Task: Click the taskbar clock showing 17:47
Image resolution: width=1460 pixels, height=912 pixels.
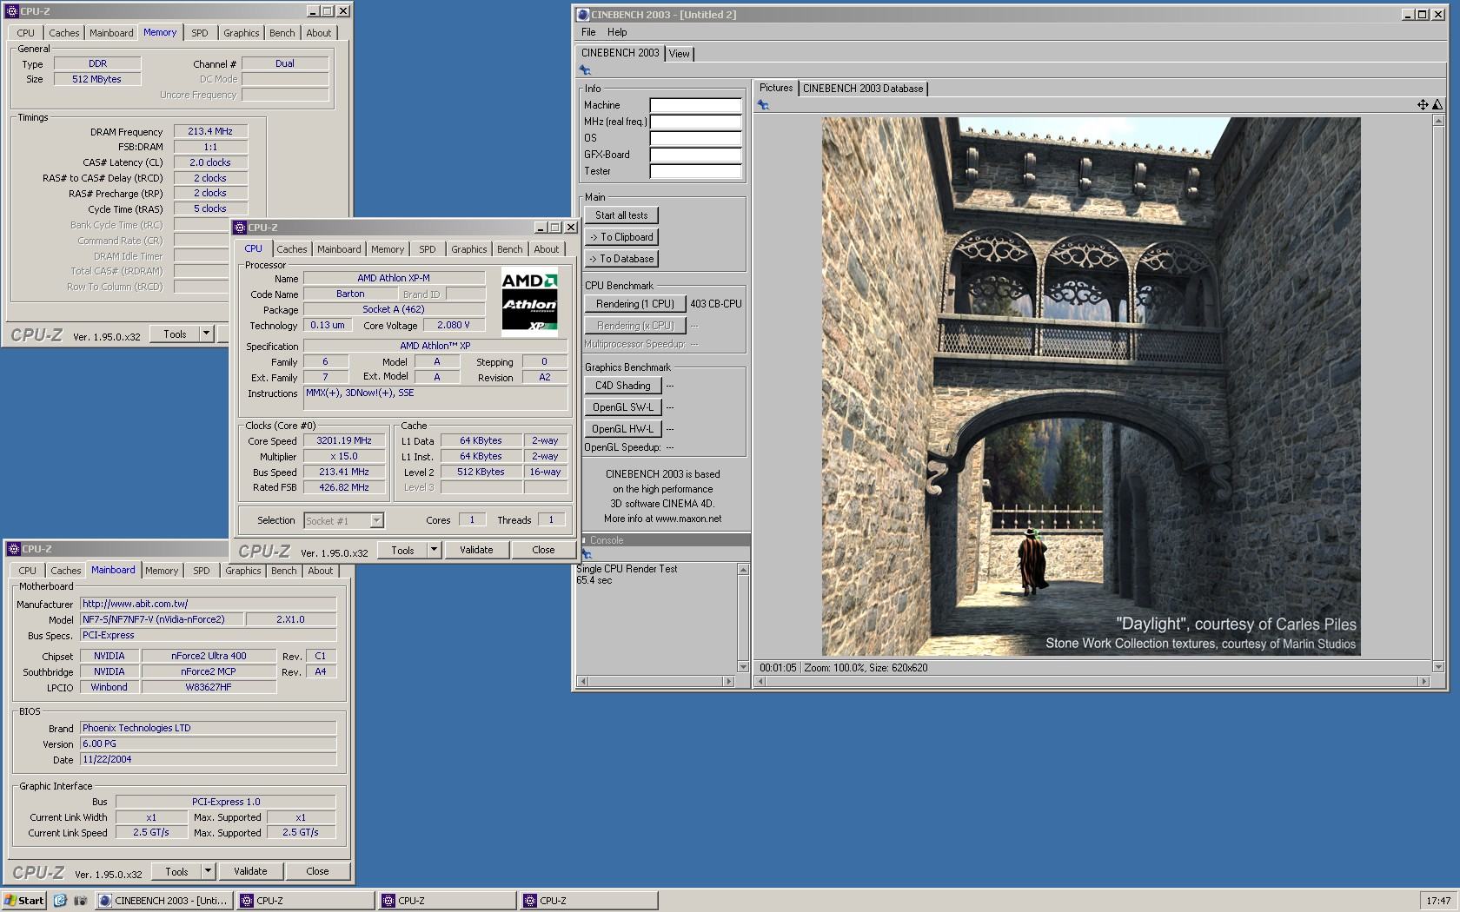Action: coord(1438,901)
